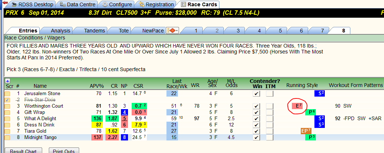Click Jerusalem Stone's S2 running style badge
The image size is (384, 153).
click(x=320, y=94)
